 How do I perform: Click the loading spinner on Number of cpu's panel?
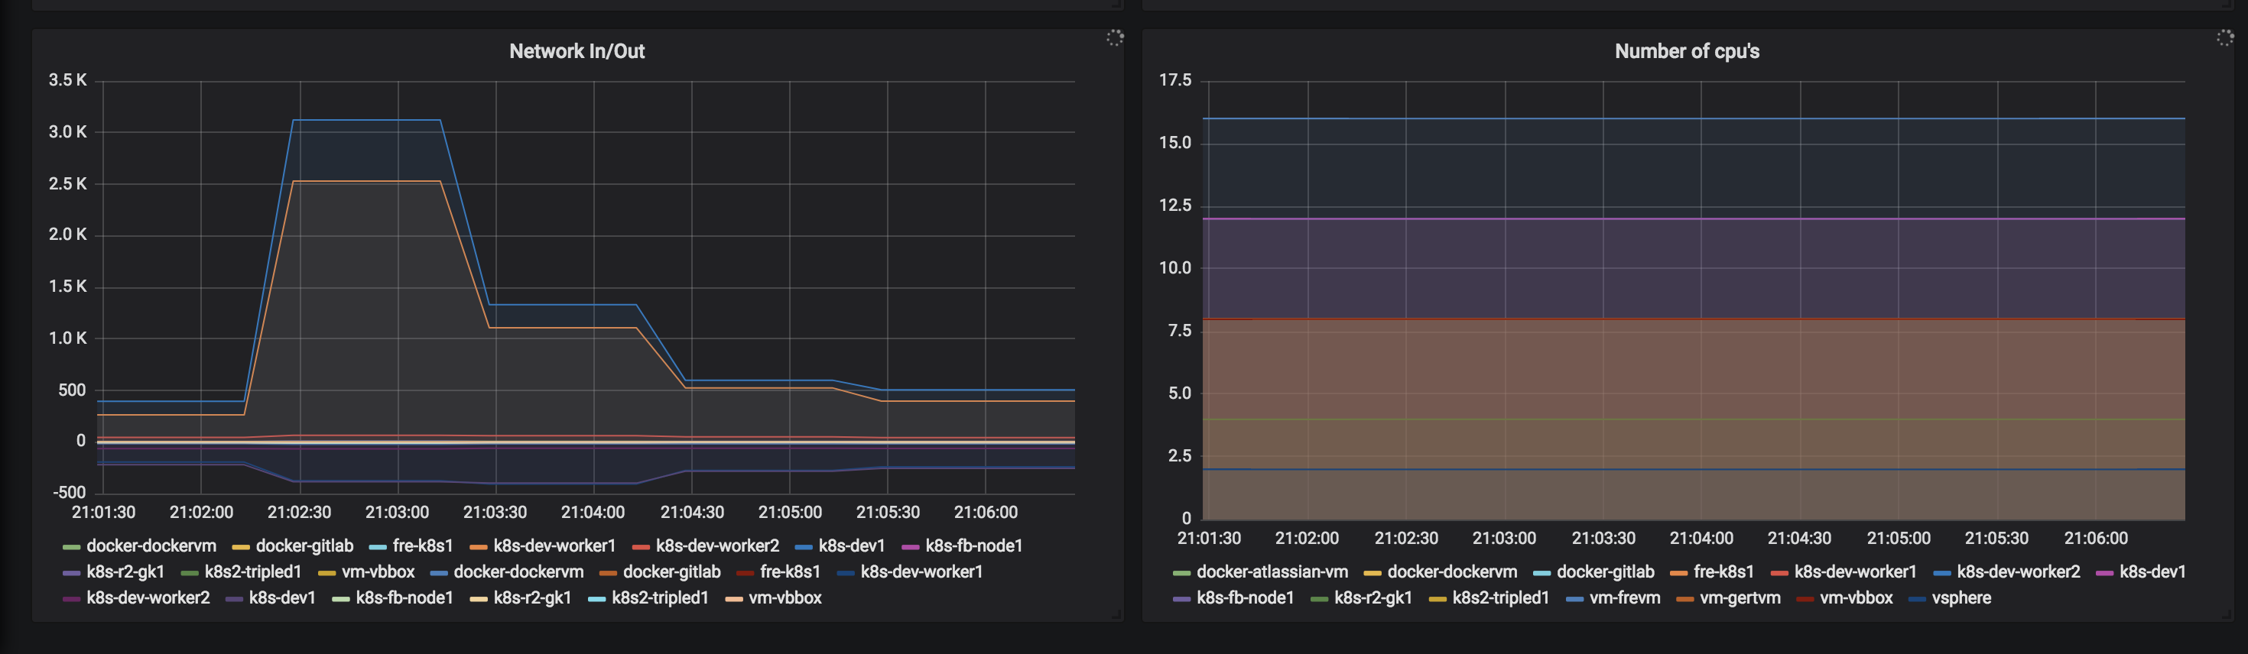[2225, 37]
